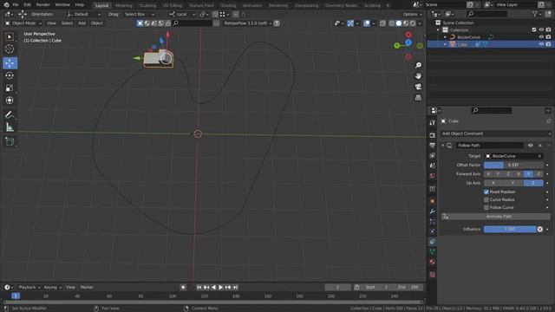Switch to solid viewport shading

click(x=399, y=23)
